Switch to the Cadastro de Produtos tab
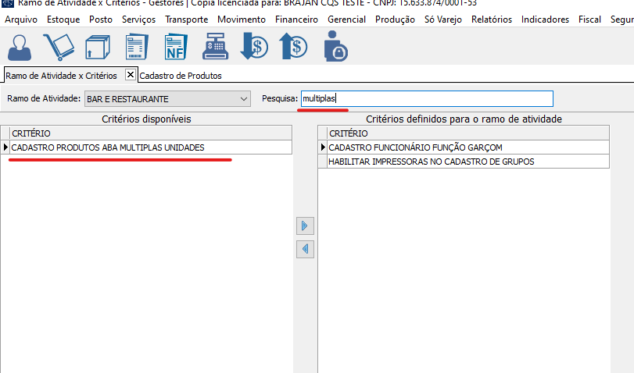Viewport: 634px width, 373px height. click(x=181, y=76)
